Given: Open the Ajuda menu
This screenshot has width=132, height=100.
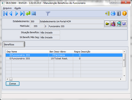Looking at the screenshot, I should click(17, 8).
